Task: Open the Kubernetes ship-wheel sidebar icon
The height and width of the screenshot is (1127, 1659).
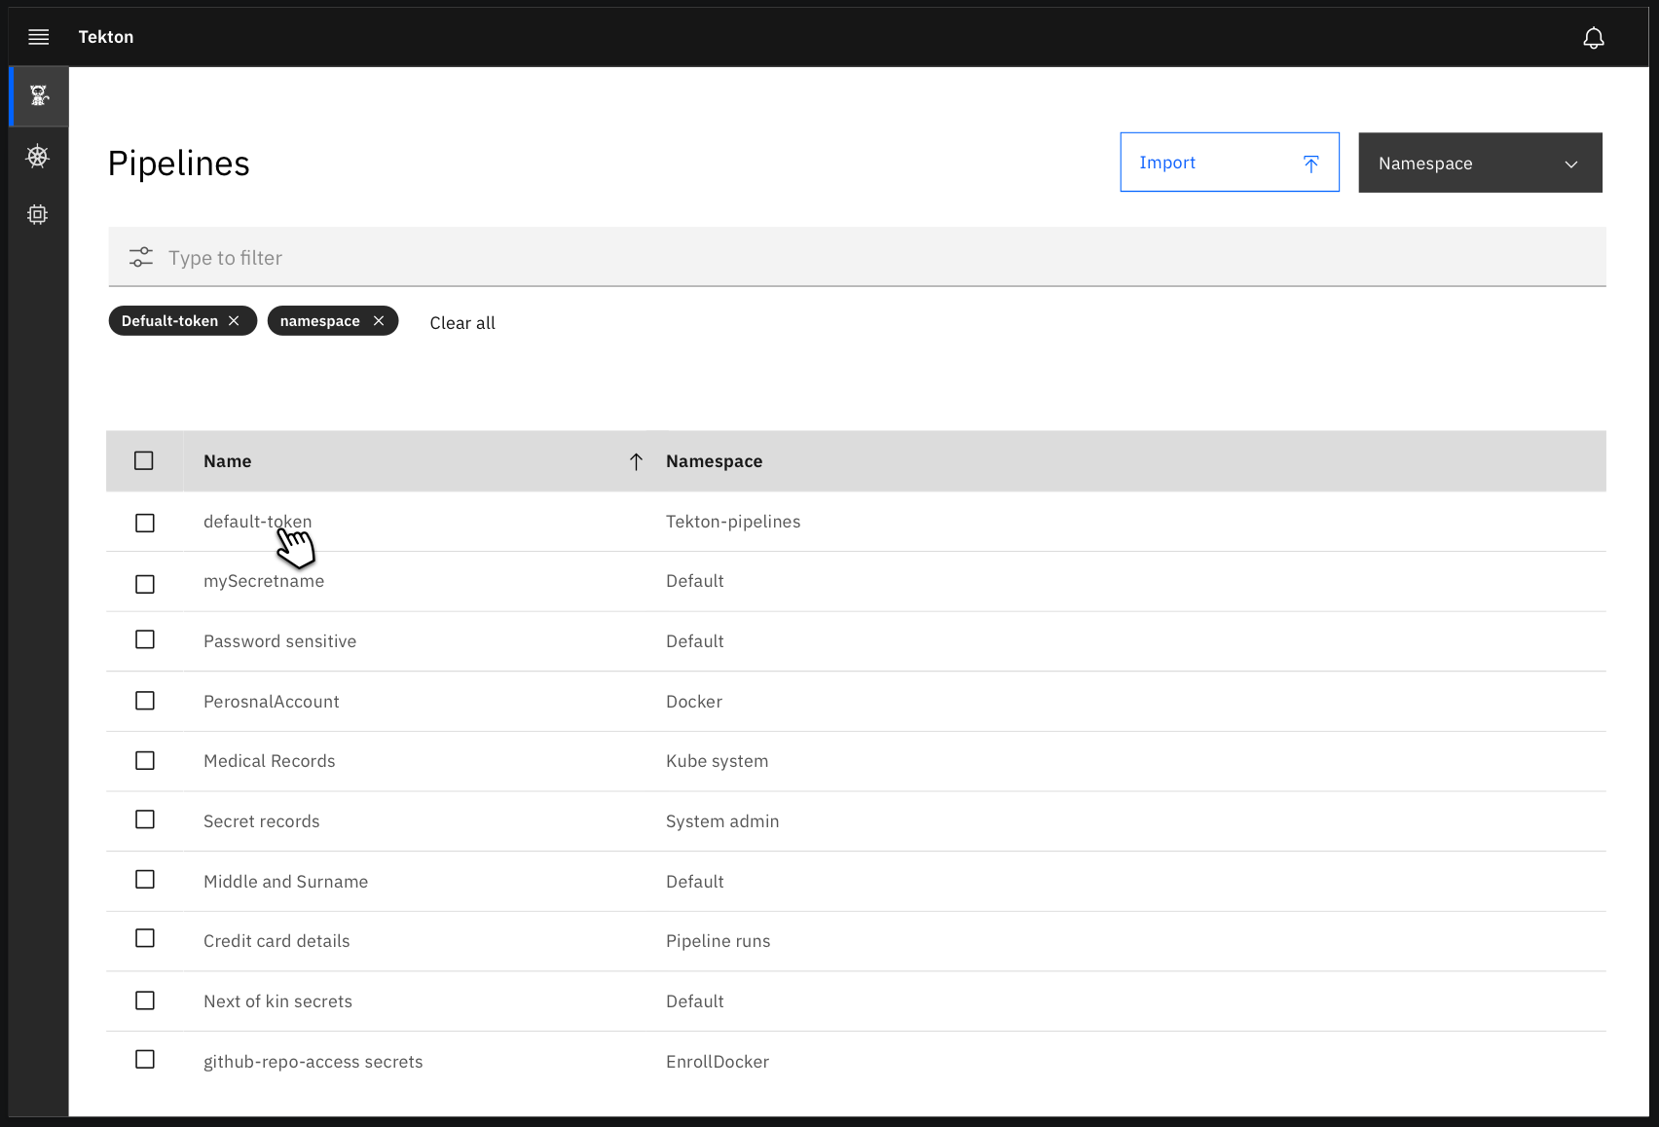Action: coord(38,156)
